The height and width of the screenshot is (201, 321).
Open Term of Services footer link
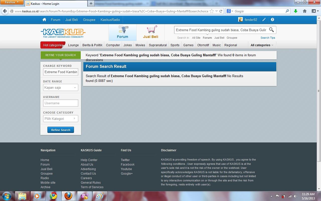pyautogui.click(x=92, y=187)
